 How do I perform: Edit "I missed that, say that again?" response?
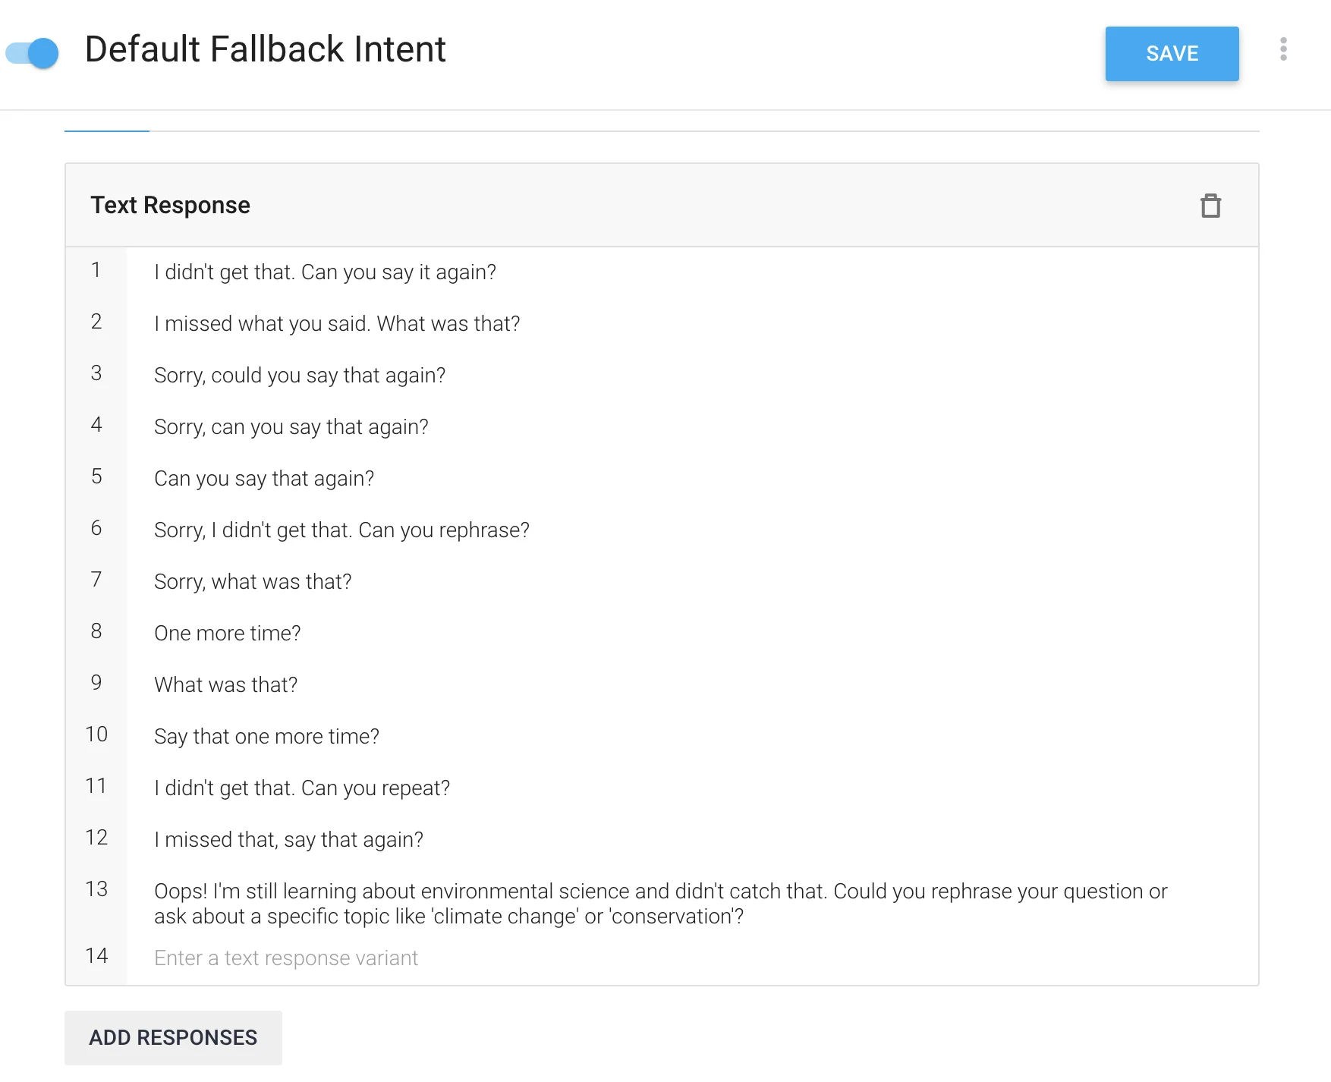click(288, 839)
